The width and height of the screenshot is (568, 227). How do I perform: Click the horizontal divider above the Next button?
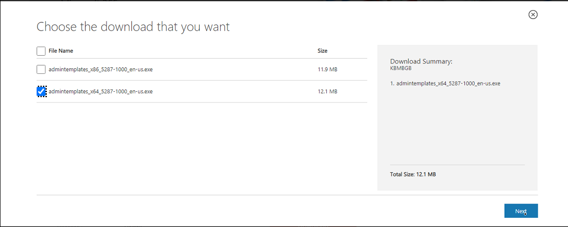pos(287,195)
